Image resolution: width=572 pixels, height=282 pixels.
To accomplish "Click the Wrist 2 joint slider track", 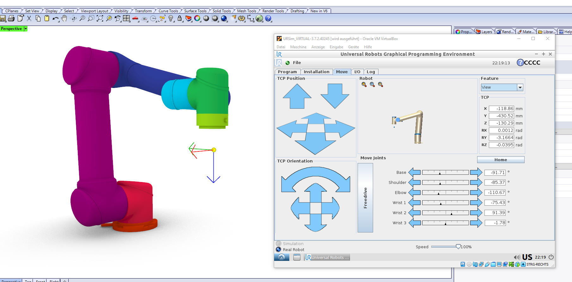I will point(445,213).
